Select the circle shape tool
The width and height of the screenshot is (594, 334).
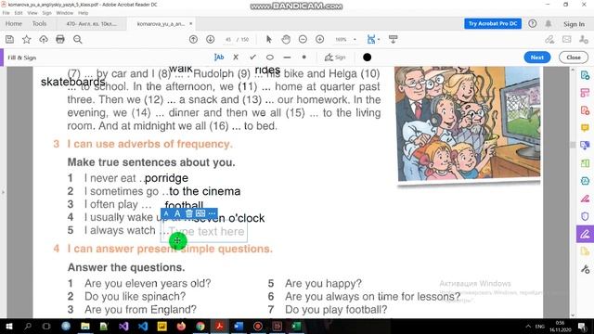(x=270, y=58)
